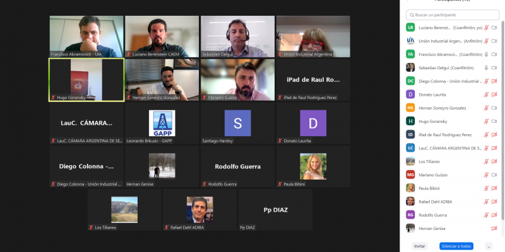Screen dimensions: 505x252
Task: Select Hernan Genise snowy photo tile
Action: point(162,166)
